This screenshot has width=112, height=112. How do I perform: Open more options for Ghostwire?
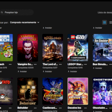pyautogui.click(x=111, y=108)
